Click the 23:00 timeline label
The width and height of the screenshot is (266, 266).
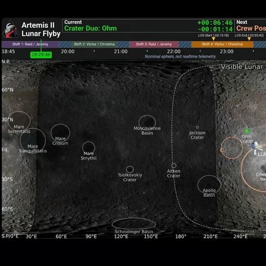pyautogui.click(x=227, y=51)
